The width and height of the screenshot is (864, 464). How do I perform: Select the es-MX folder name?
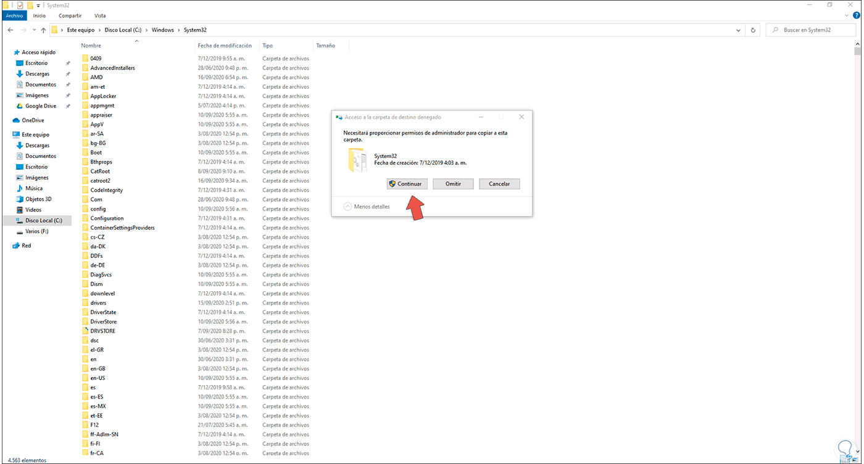(x=98, y=406)
